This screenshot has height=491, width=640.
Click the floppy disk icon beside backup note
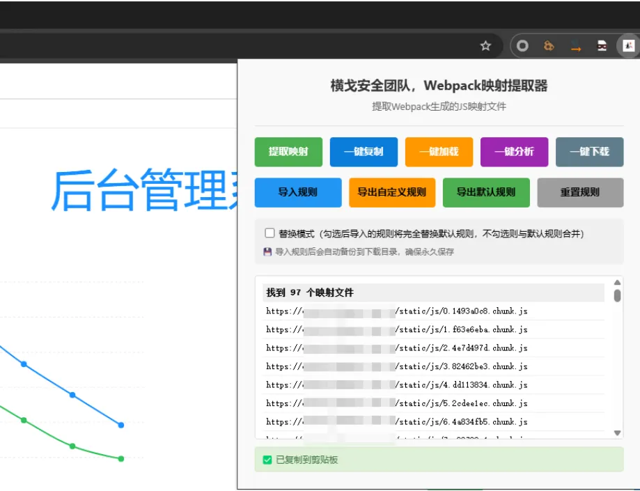pyautogui.click(x=267, y=252)
